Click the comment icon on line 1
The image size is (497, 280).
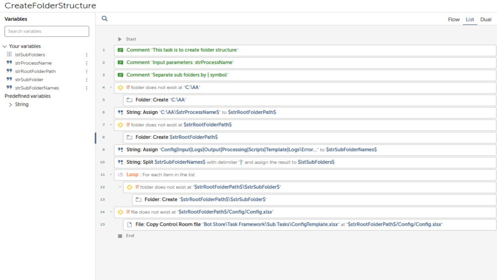coord(120,50)
